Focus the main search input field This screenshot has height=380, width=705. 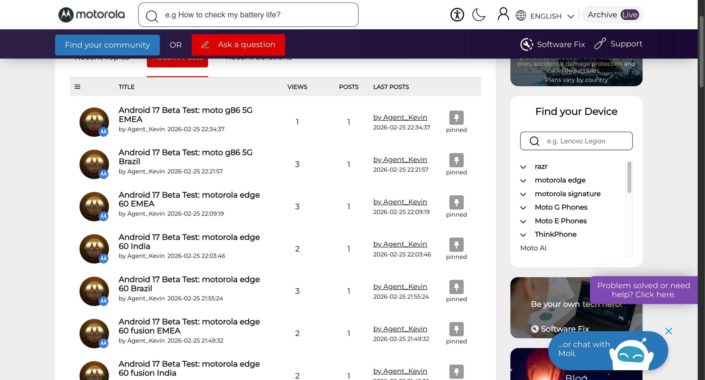(248, 15)
